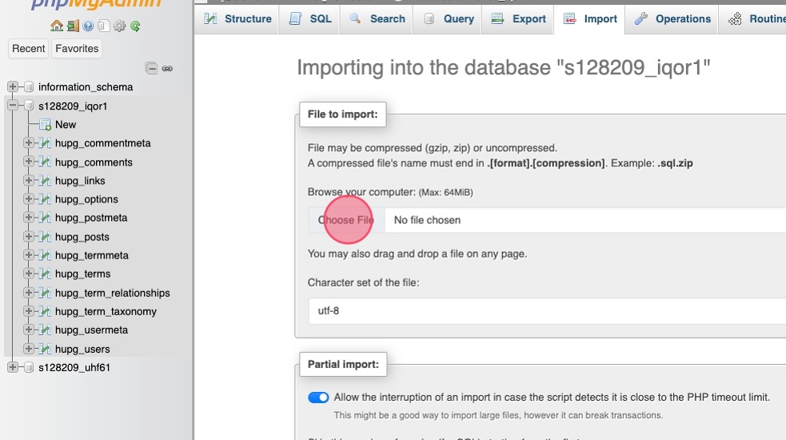
Task: Select the hupg_users table link
Action: pyautogui.click(x=82, y=349)
